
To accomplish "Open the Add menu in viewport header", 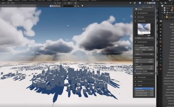I will click(8, 3).
